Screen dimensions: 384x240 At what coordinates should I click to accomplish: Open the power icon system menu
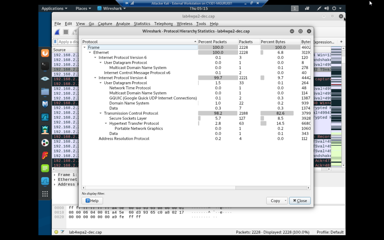coord(334,8)
